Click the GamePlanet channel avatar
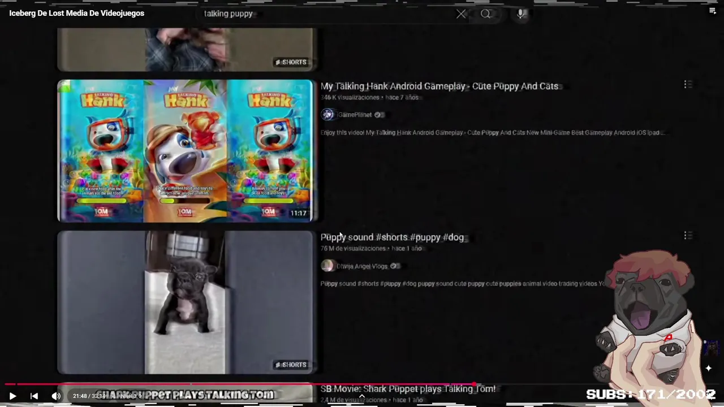The width and height of the screenshot is (724, 407). [x=327, y=115]
